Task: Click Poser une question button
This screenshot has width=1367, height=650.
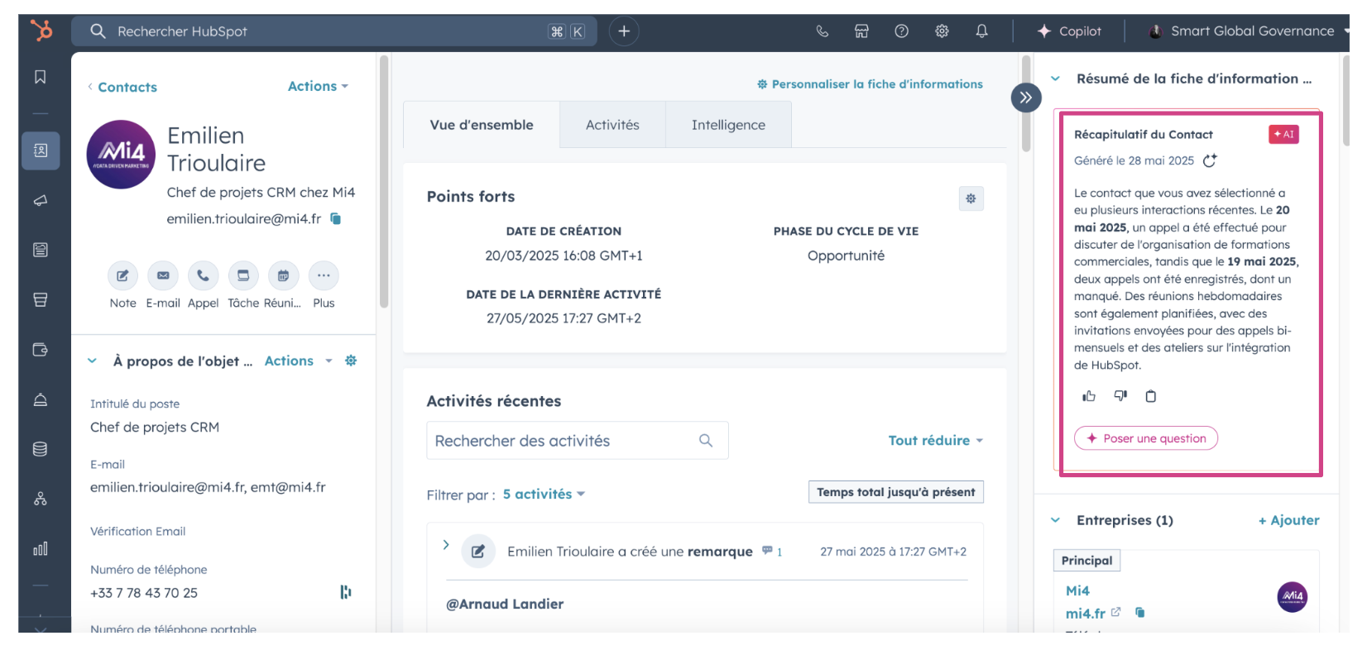Action: click(1145, 438)
